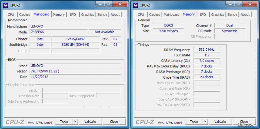The height and width of the screenshot is (129, 260).
Task: Go to Graphics tab in left window
Action: point(88,15)
